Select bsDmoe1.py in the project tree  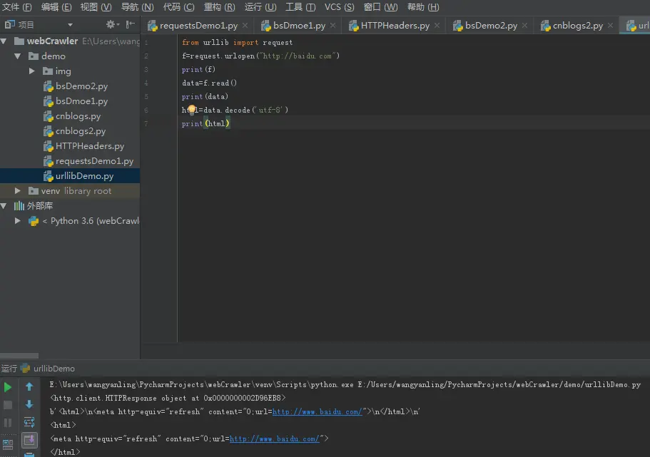70,101
